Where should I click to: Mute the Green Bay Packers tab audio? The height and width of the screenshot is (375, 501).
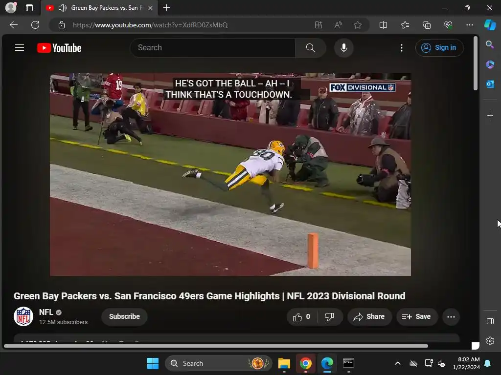(62, 8)
